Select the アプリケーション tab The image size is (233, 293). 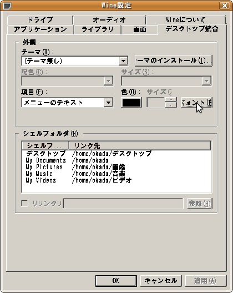tap(40, 29)
